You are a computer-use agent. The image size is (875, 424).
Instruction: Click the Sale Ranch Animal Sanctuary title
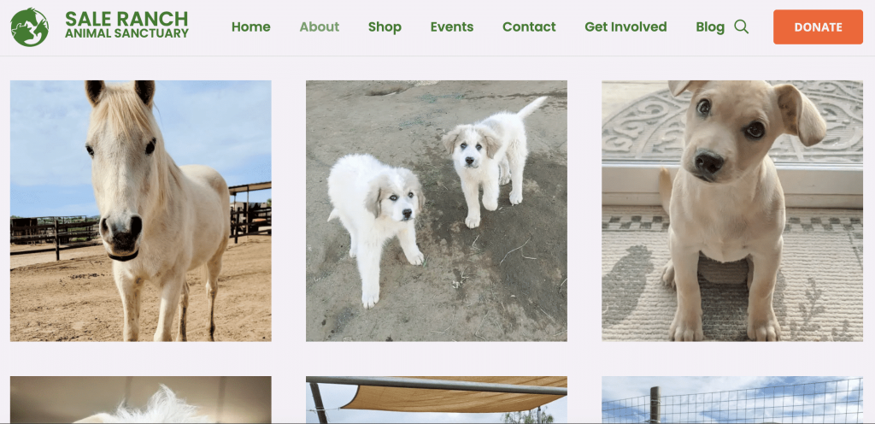[x=126, y=25]
